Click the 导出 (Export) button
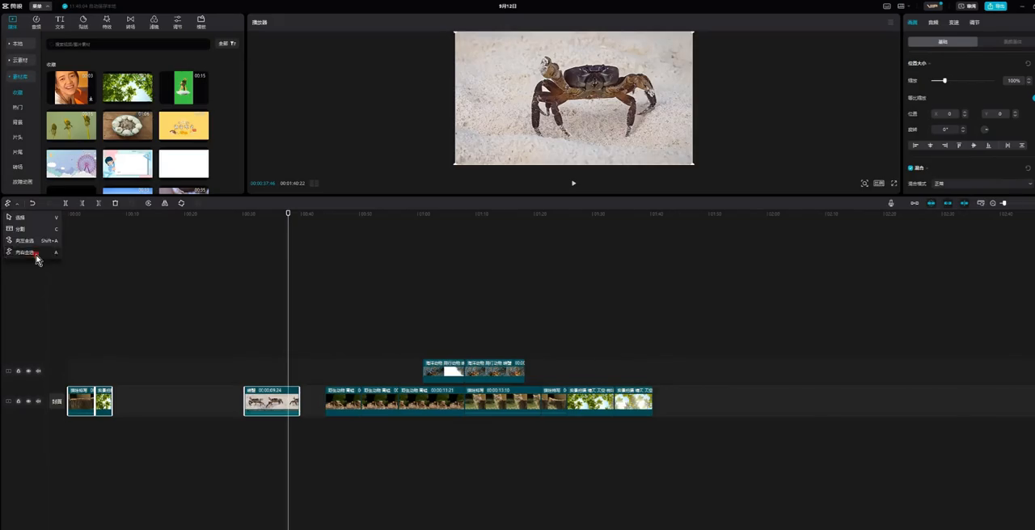Screen dimensions: 1035x530 [995, 6]
